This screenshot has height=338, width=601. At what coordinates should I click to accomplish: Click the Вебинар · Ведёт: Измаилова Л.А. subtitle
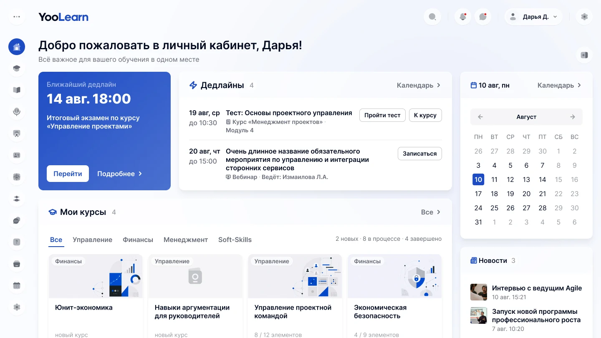tap(277, 177)
